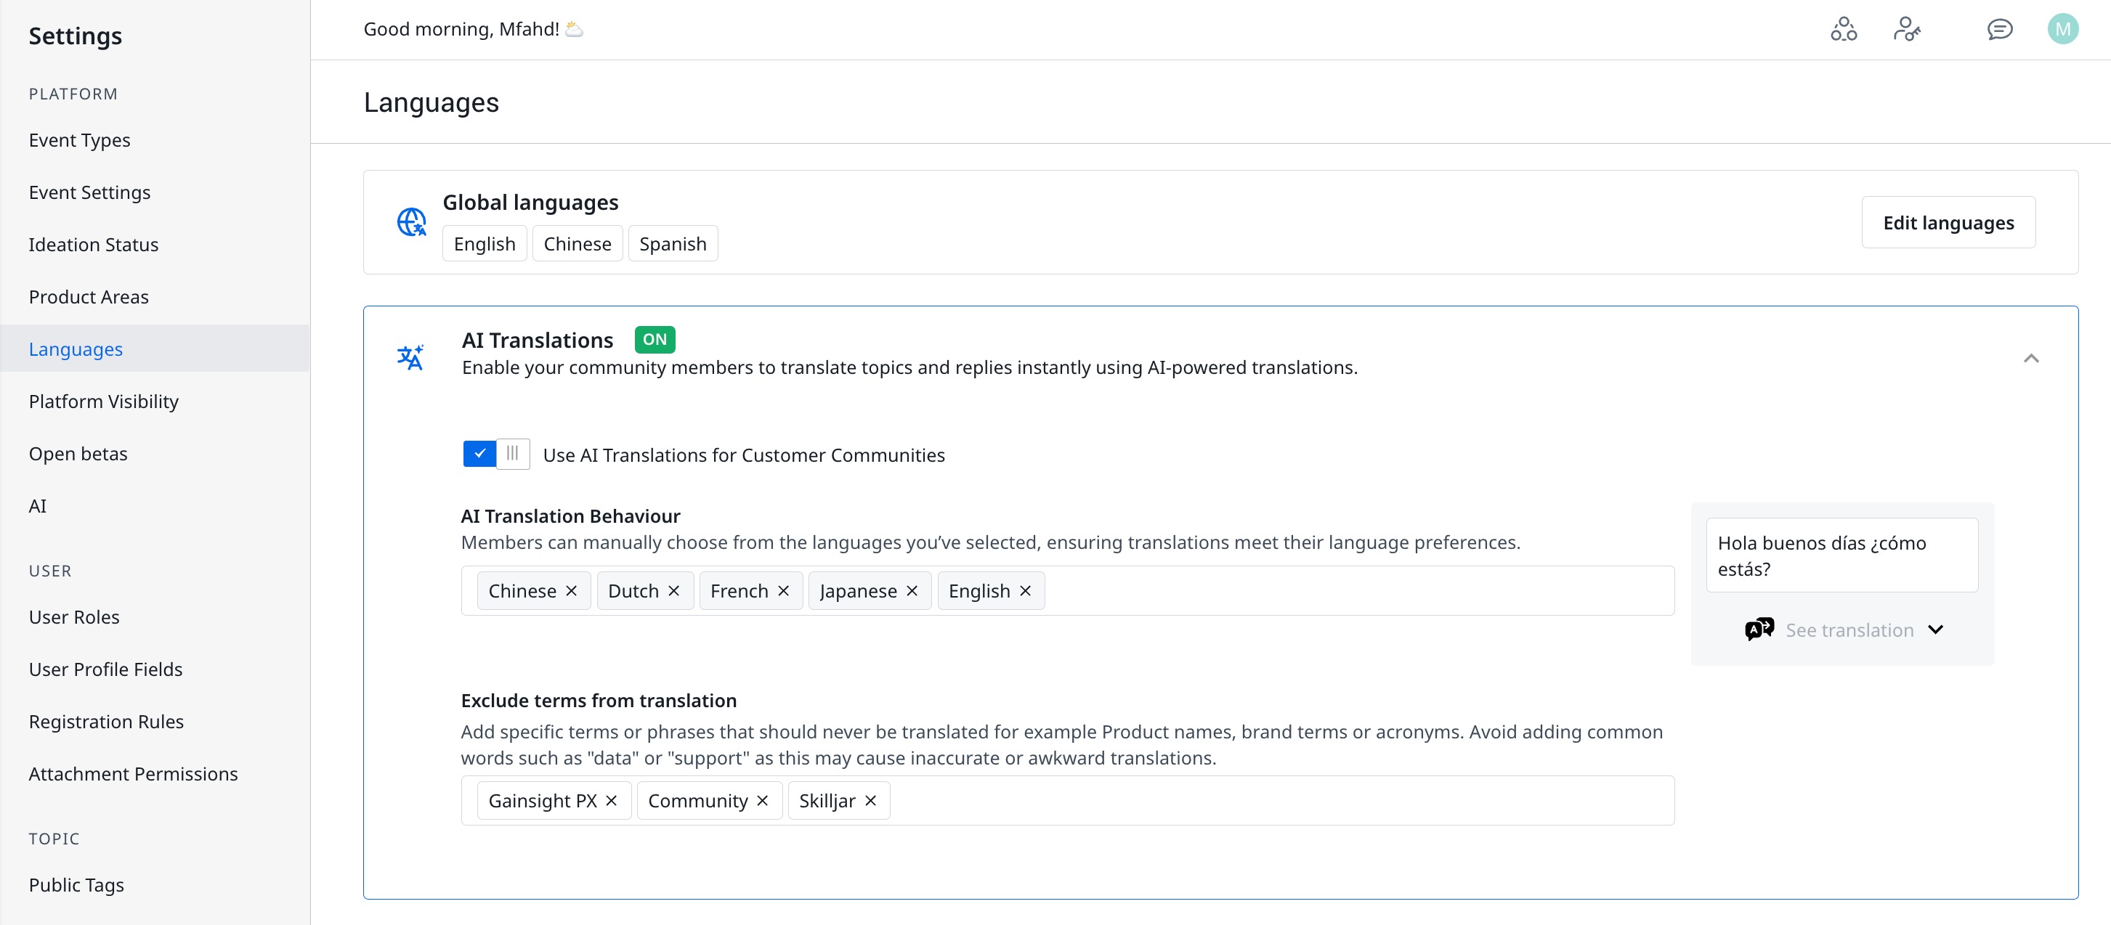Click the Global languages globe icon

coord(411,222)
